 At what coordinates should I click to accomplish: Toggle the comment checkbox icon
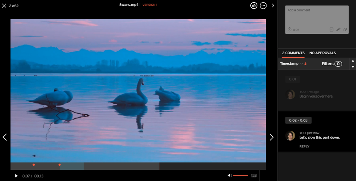click(332, 29)
